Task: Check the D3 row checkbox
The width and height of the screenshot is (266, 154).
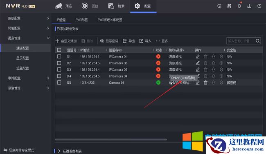Action: click(x=59, y=69)
